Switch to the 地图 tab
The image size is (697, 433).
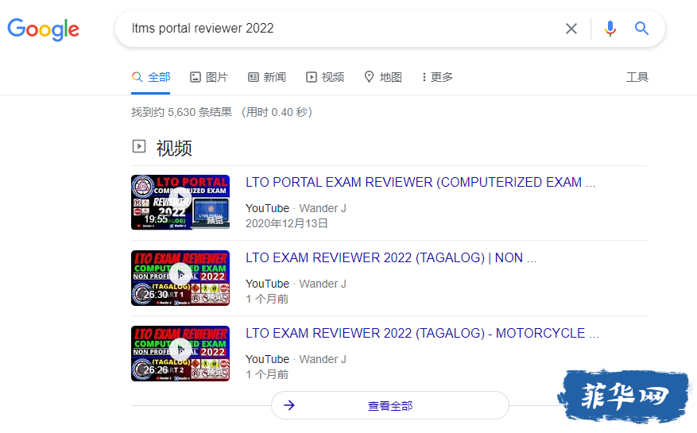[x=383, y=77]
